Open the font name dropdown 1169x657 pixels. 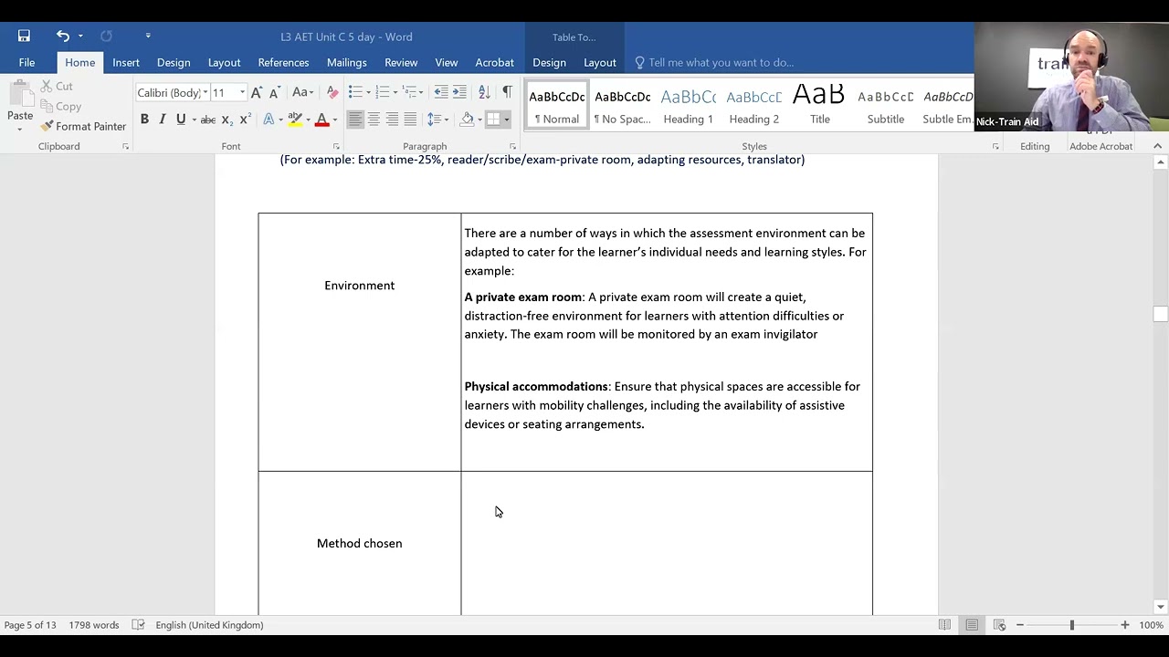[204, 93]
